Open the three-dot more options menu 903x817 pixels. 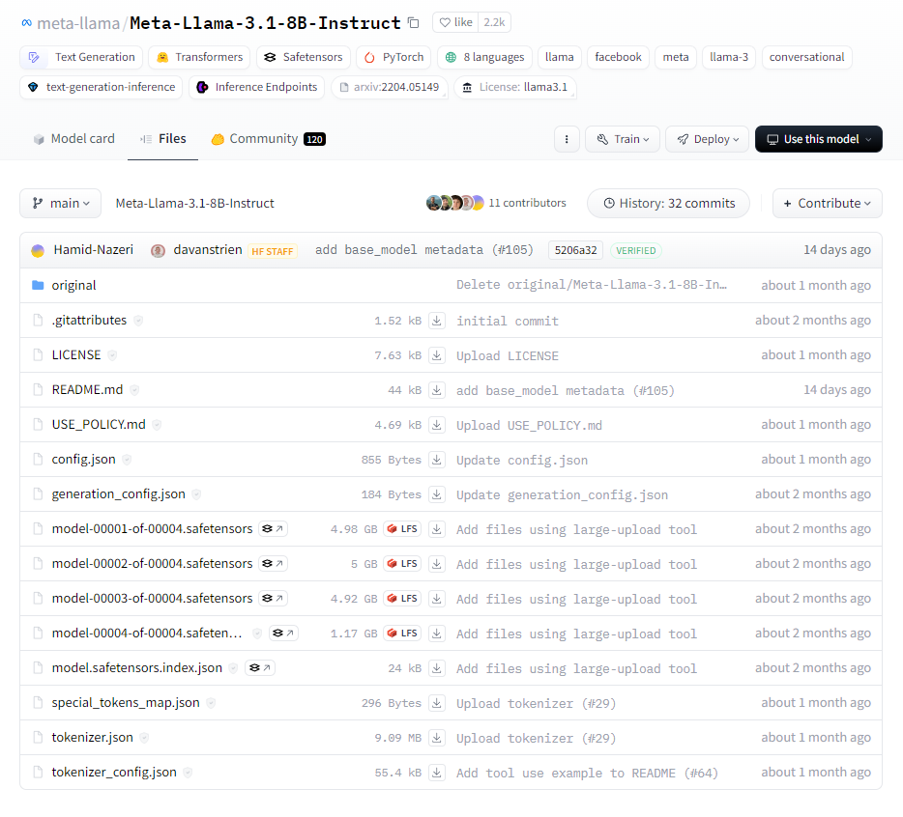point(567,139)
